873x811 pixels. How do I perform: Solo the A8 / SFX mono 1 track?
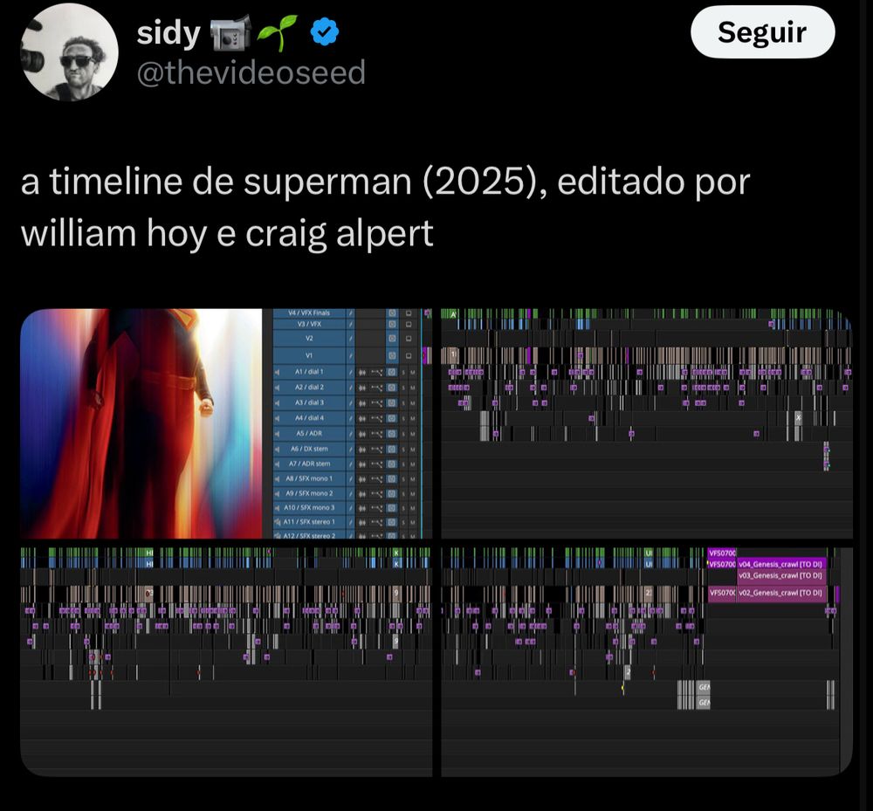tap(403, 478)
